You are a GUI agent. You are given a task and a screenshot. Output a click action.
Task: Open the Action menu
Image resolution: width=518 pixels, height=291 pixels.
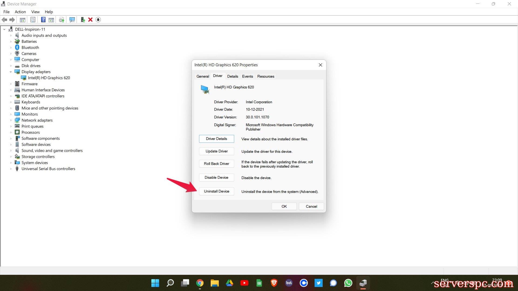[x=20, y=12]
